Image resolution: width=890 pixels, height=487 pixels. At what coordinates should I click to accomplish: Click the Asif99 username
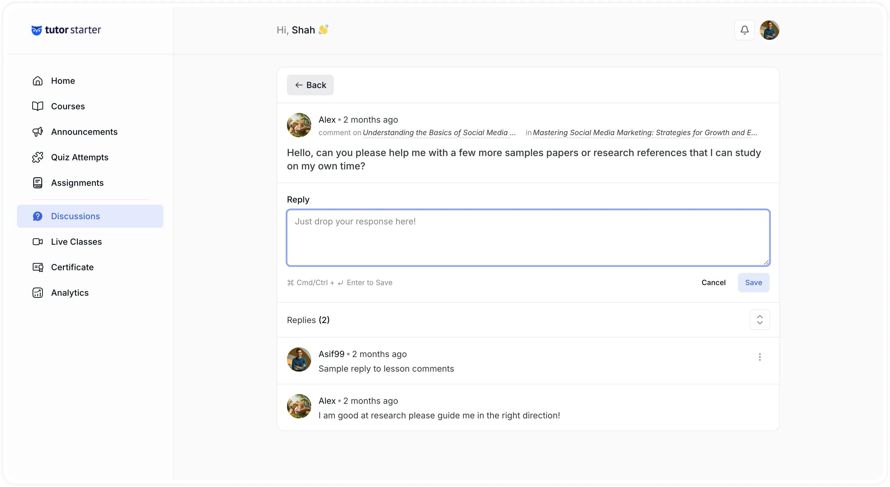tap(331, 354)
